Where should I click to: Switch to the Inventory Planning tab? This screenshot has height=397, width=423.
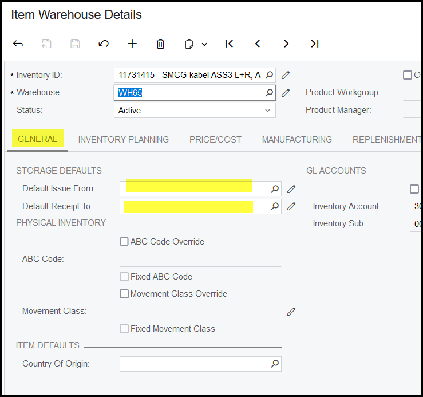[123, 139]
